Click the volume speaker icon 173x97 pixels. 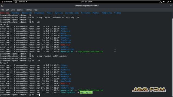point(164,2)
